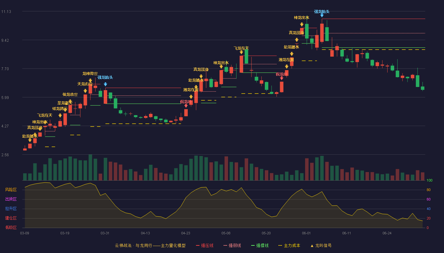Toggle 龙吟信号 triangle legend entry

point(321,245)
